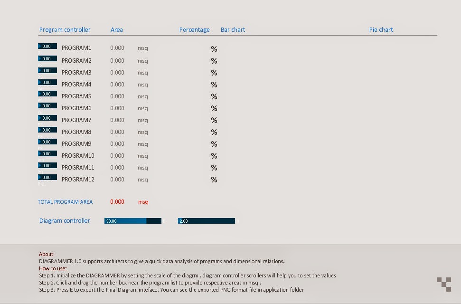The image size is (461, 304).
Task: Select the PROGRAM12 number controller
Action: point(47,177)
